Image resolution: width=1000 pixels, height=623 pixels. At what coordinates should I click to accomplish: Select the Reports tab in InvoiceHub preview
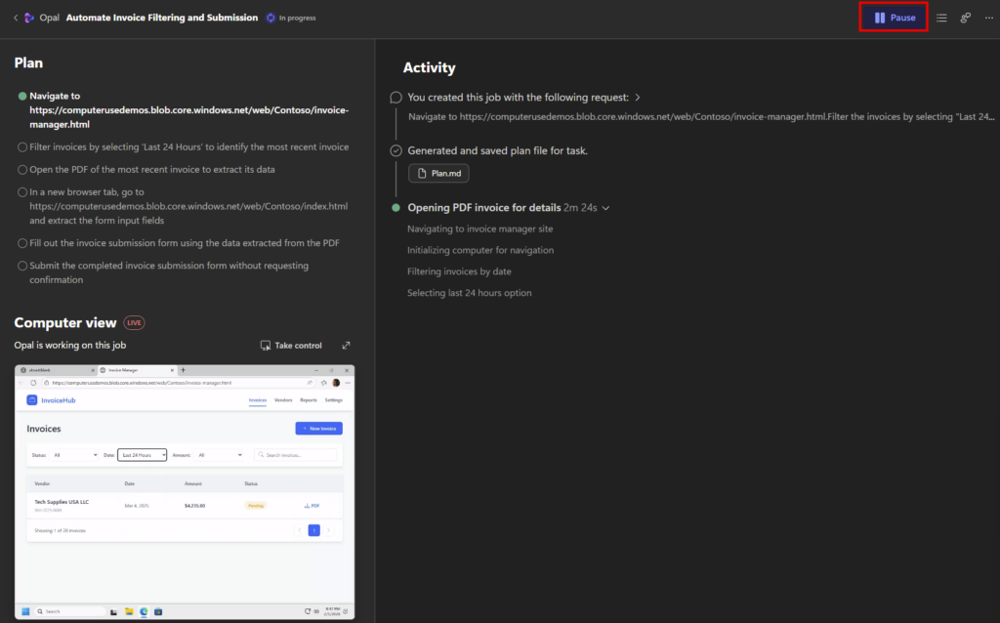[x=309, y=400]
